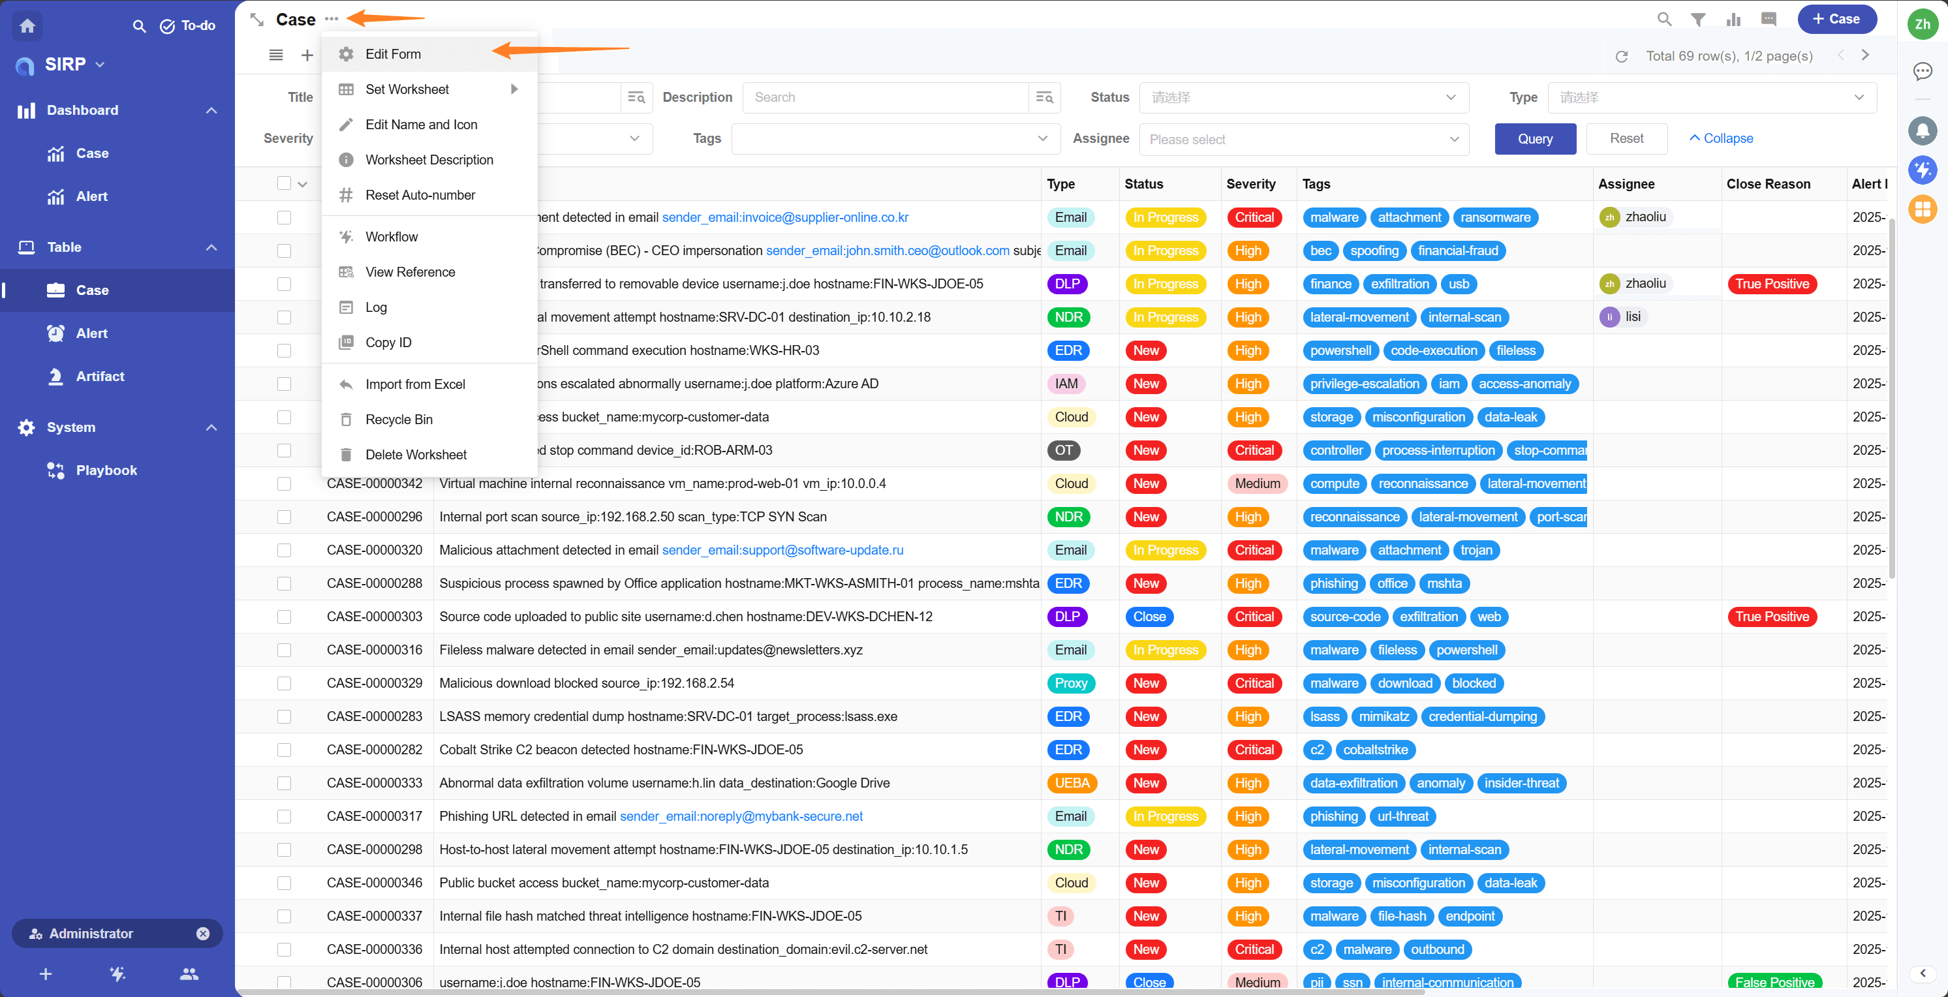Type in the Description search field
Viewport: 1948px width, 997px height.
(x=885, y=97)
